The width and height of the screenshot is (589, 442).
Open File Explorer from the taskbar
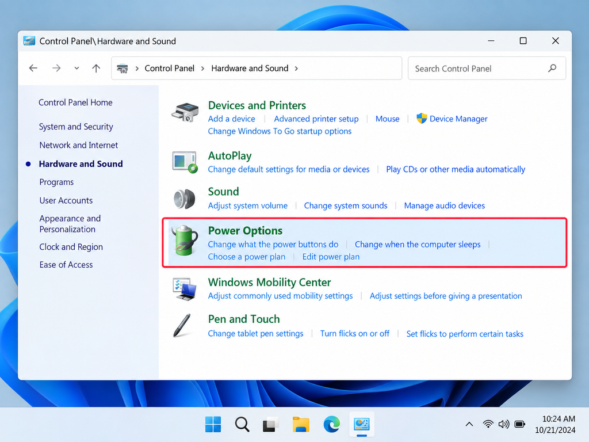(x=301, y=424)
